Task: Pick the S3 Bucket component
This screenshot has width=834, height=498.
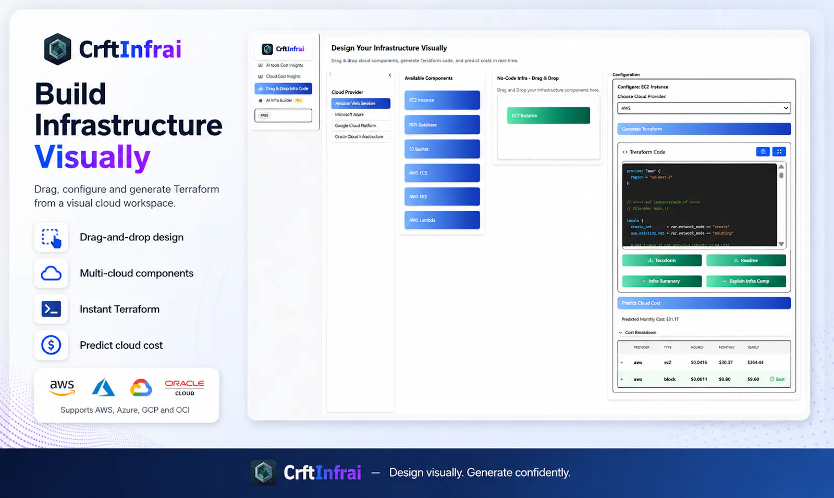Action: (442, 149)
